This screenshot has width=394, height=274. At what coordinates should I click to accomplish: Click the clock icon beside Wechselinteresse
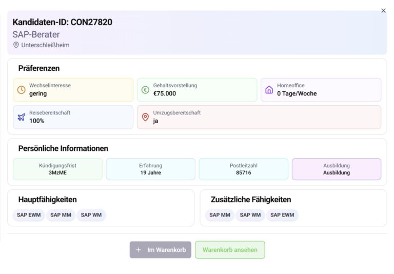pos(22,90)
